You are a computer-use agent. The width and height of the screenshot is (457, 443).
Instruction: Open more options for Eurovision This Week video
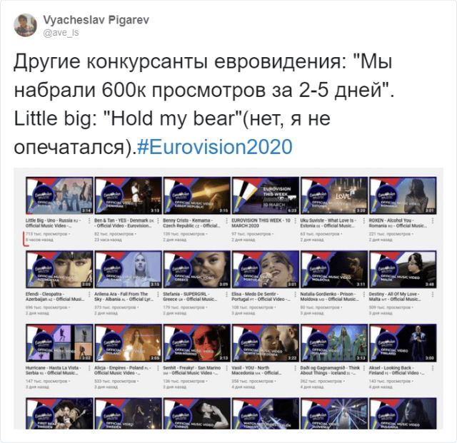tap(295, 220)
